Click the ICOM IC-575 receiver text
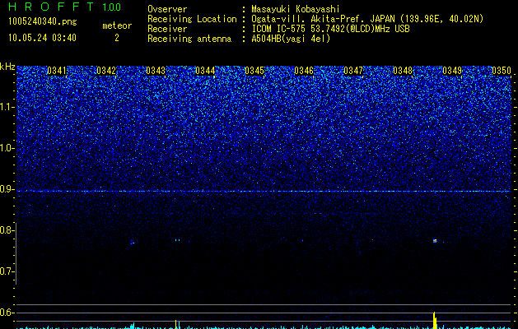The width and height of the screenshot is (518, 329). point(330,29)
